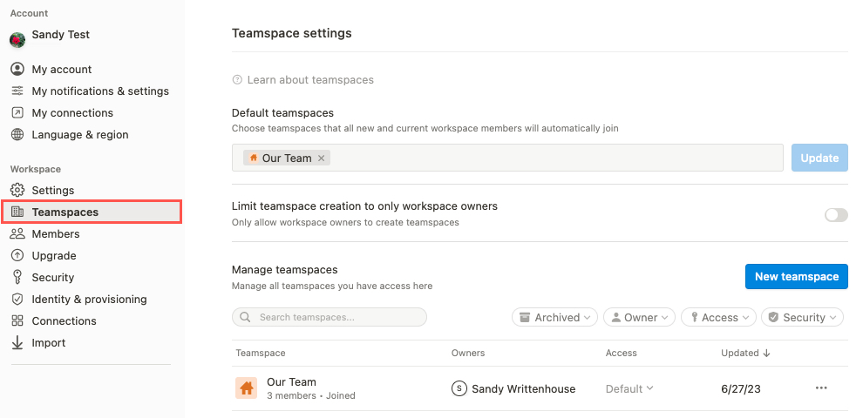
Task: Click the Search teamspaces input field
Action: pyautogui.click(x=330, y=317)
